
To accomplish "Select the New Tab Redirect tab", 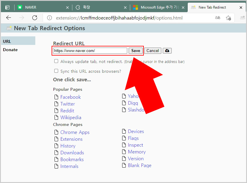I will (216, 7).
